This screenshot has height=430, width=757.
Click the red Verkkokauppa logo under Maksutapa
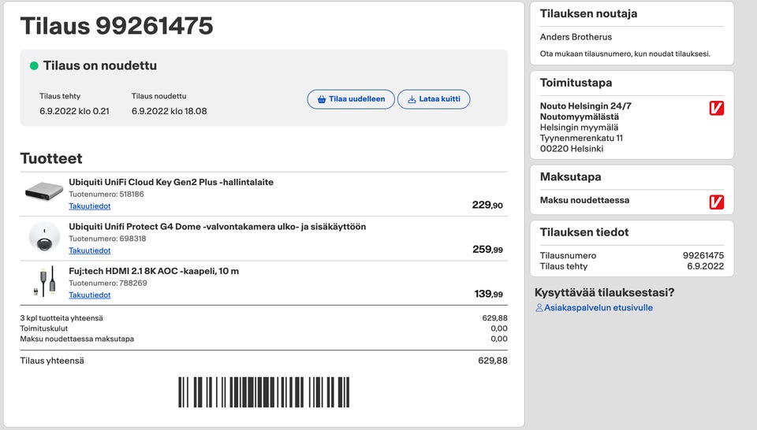pyautogui.click(x=716, y=202)
